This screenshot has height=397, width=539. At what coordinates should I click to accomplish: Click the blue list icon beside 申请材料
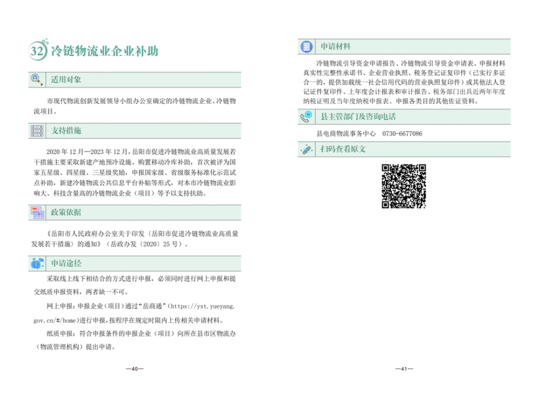tap(306, 47)
